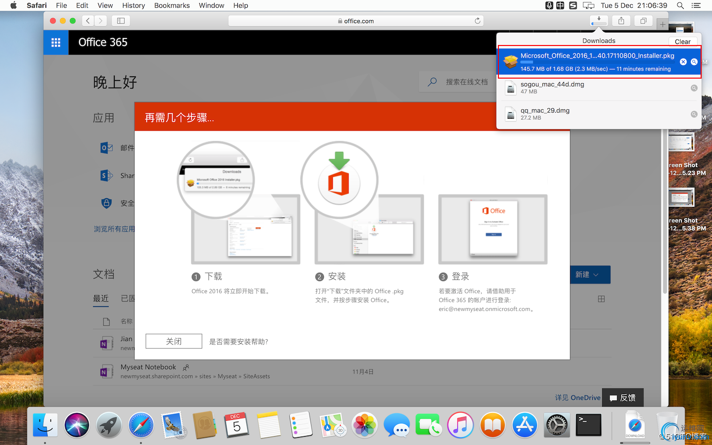The height and width of the screenshot is (445, 712).
Task: Reveal Microsoft Office installer pkg in Finder
Action: tap(694, 62)
